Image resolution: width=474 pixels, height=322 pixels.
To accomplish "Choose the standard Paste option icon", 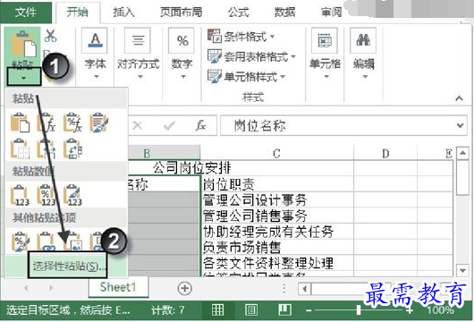I will tap(20, 123).
